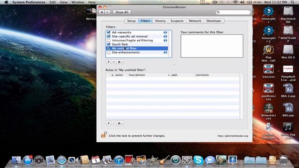Open Time Machine in the dock
299x168 pixels.
point(175,160)
